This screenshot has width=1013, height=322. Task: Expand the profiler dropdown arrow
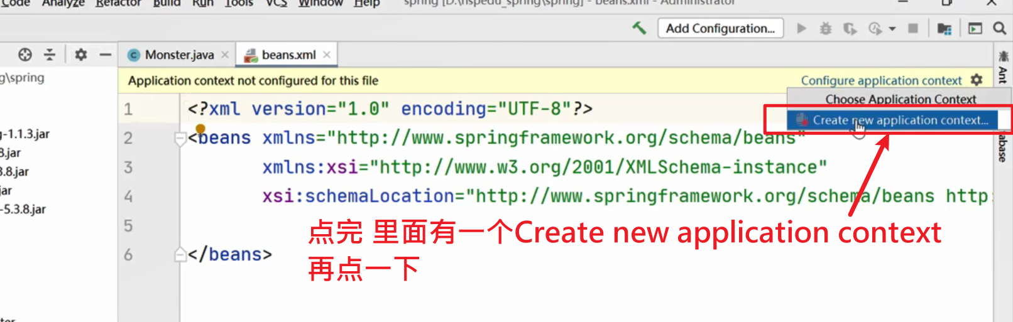click(x=892, y=29)
